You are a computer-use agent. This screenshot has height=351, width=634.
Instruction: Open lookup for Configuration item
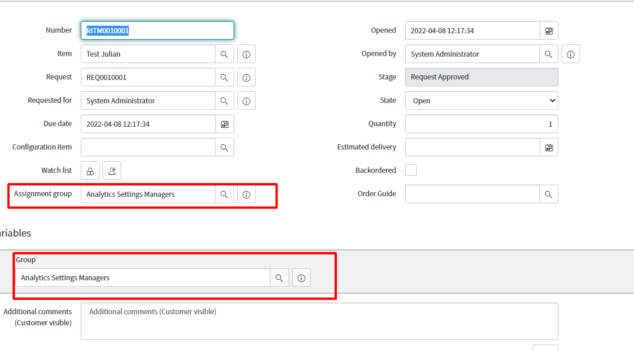(224, 148)
